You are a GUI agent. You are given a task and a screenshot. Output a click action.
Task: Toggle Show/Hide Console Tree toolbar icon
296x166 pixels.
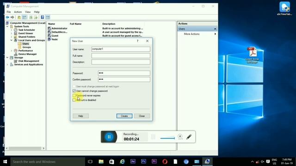25,18
